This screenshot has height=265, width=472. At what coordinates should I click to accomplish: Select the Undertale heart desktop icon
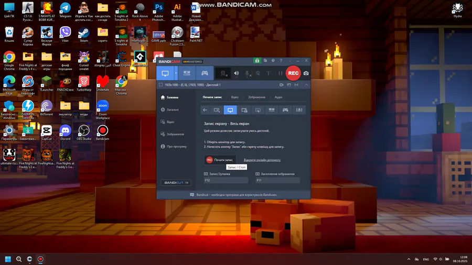tap(103, 84)
